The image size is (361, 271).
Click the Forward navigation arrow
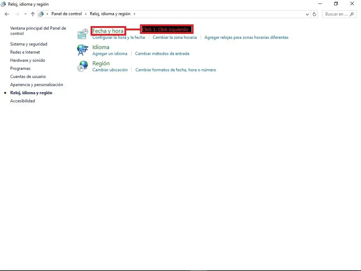pyautogui.click(x=17, y=14)
